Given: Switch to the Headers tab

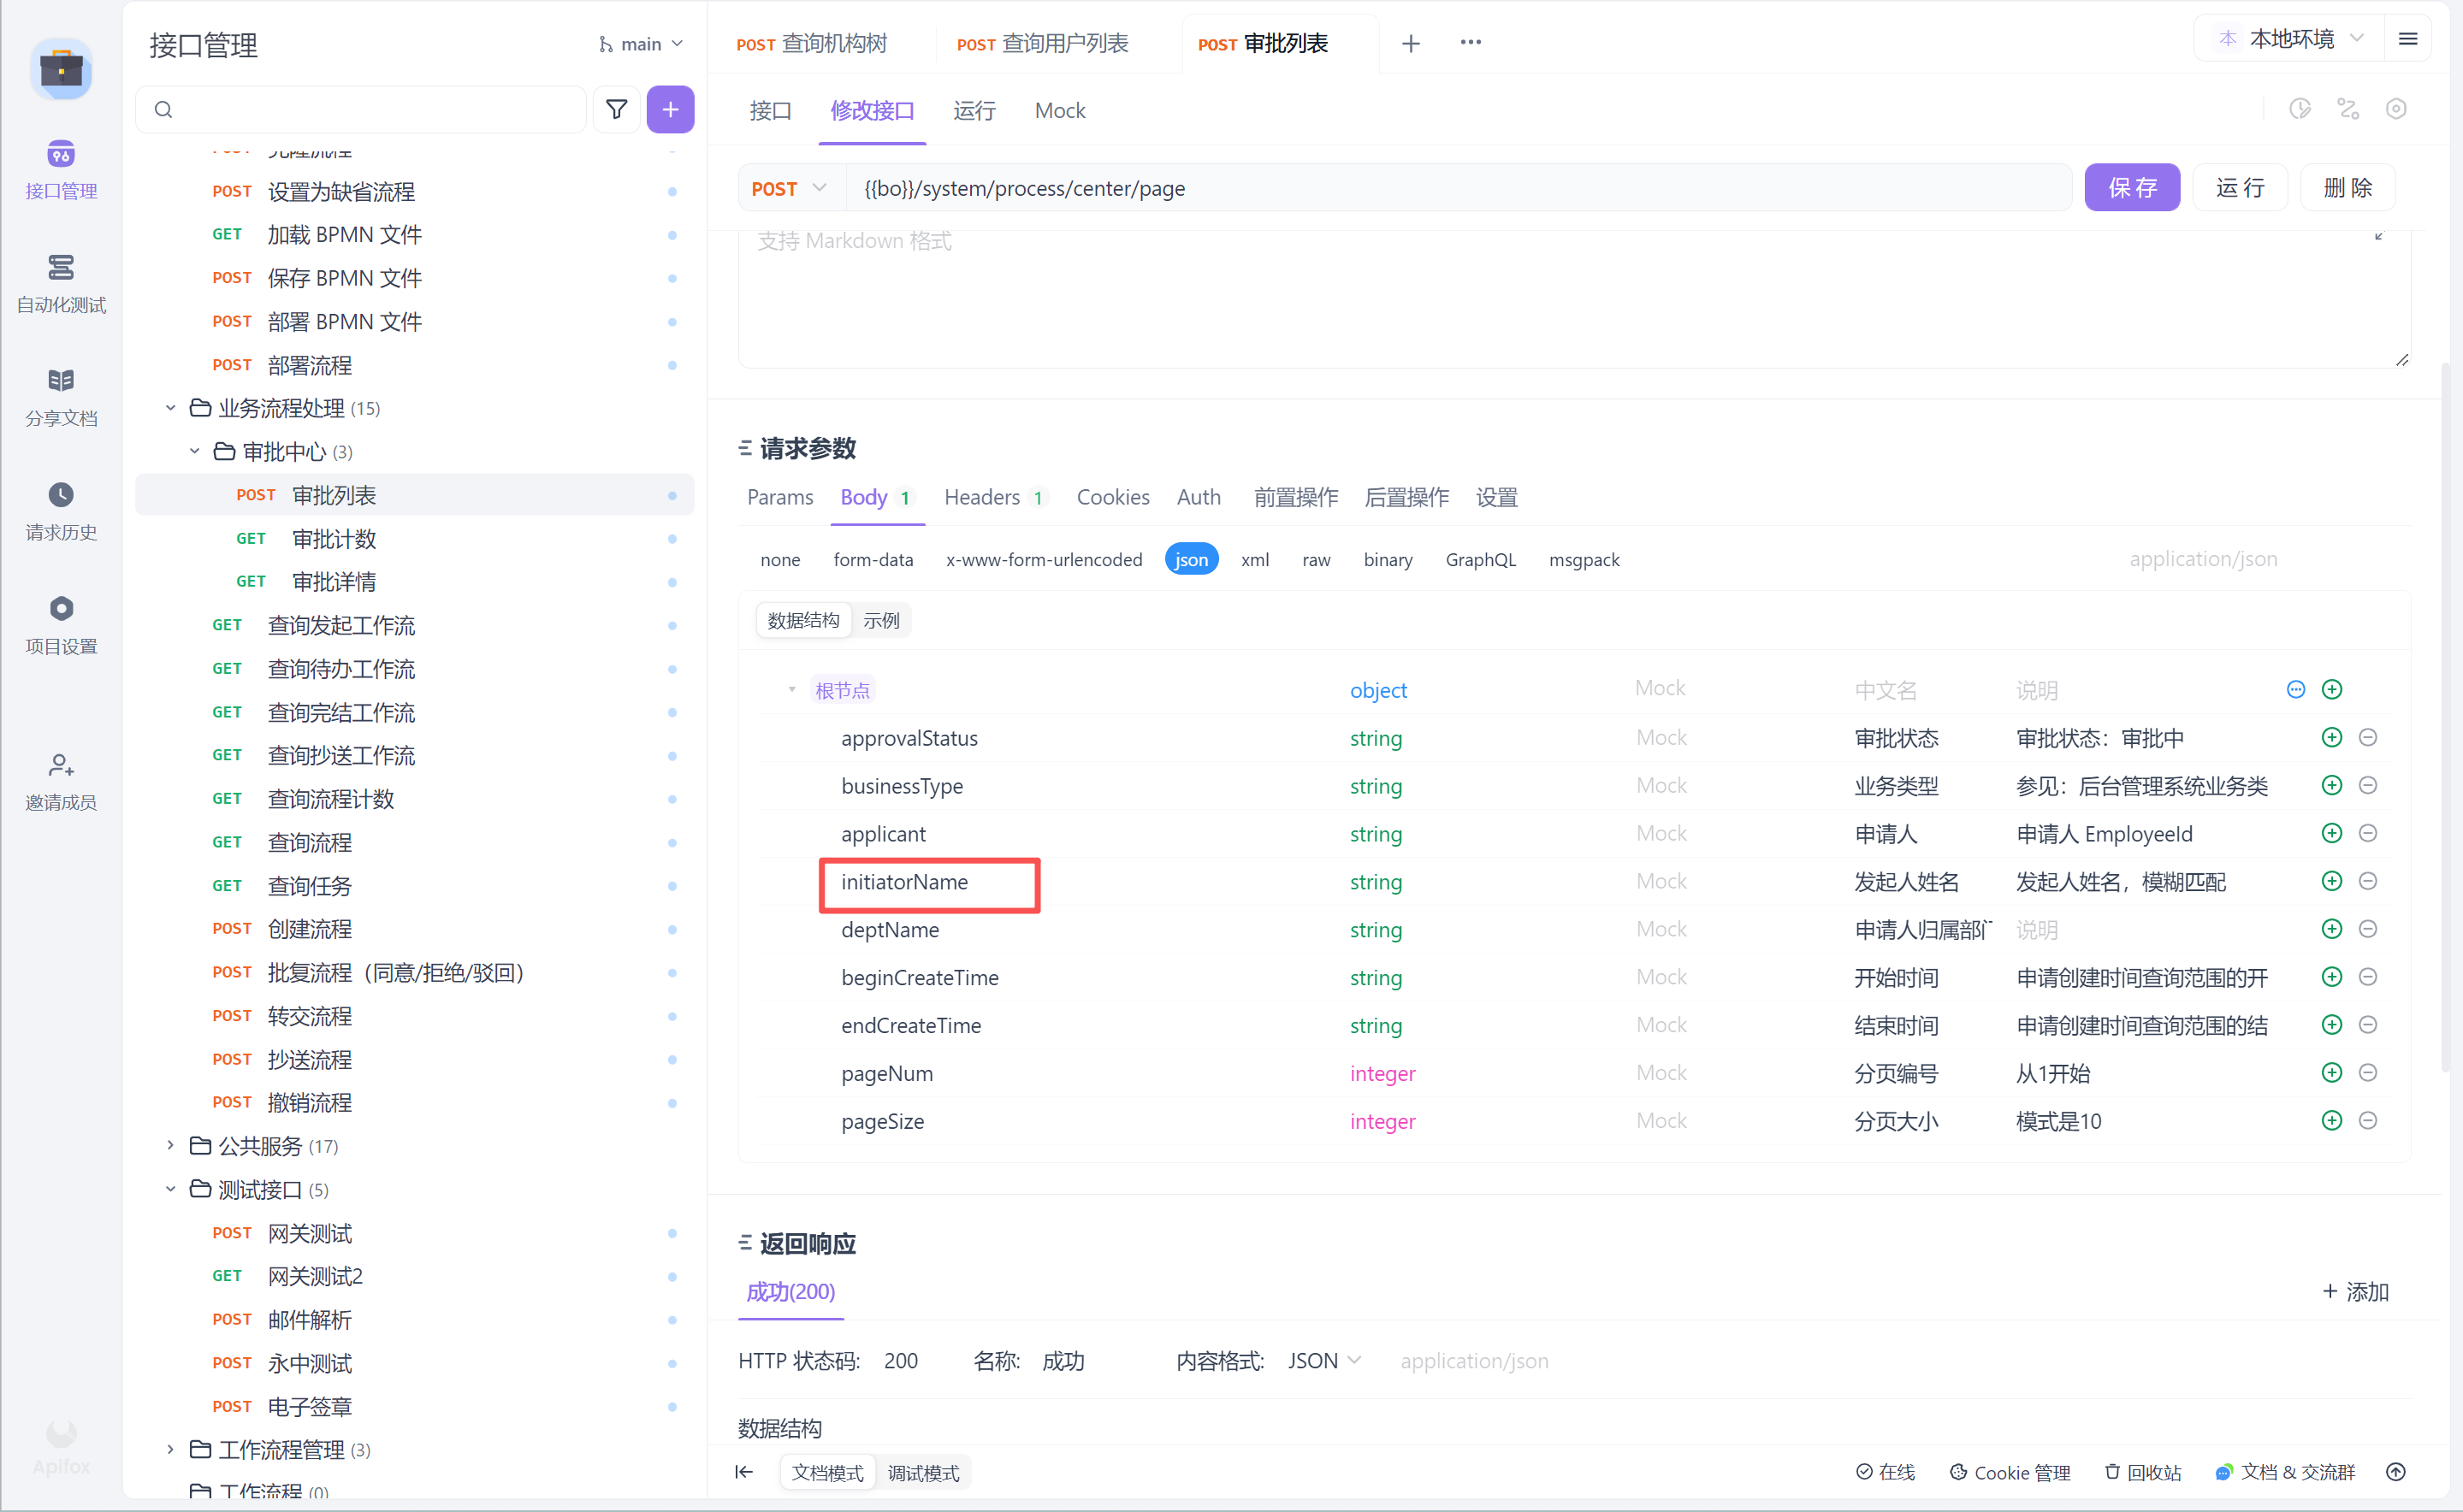Looking at the screenshot, I should pyautogui.click(x=981, y=497).
